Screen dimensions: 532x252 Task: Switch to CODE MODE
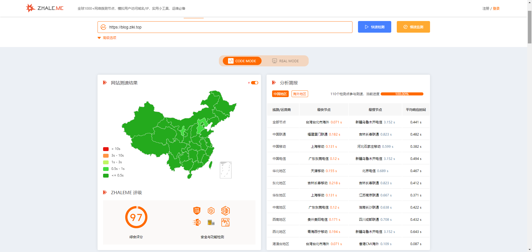242,61
